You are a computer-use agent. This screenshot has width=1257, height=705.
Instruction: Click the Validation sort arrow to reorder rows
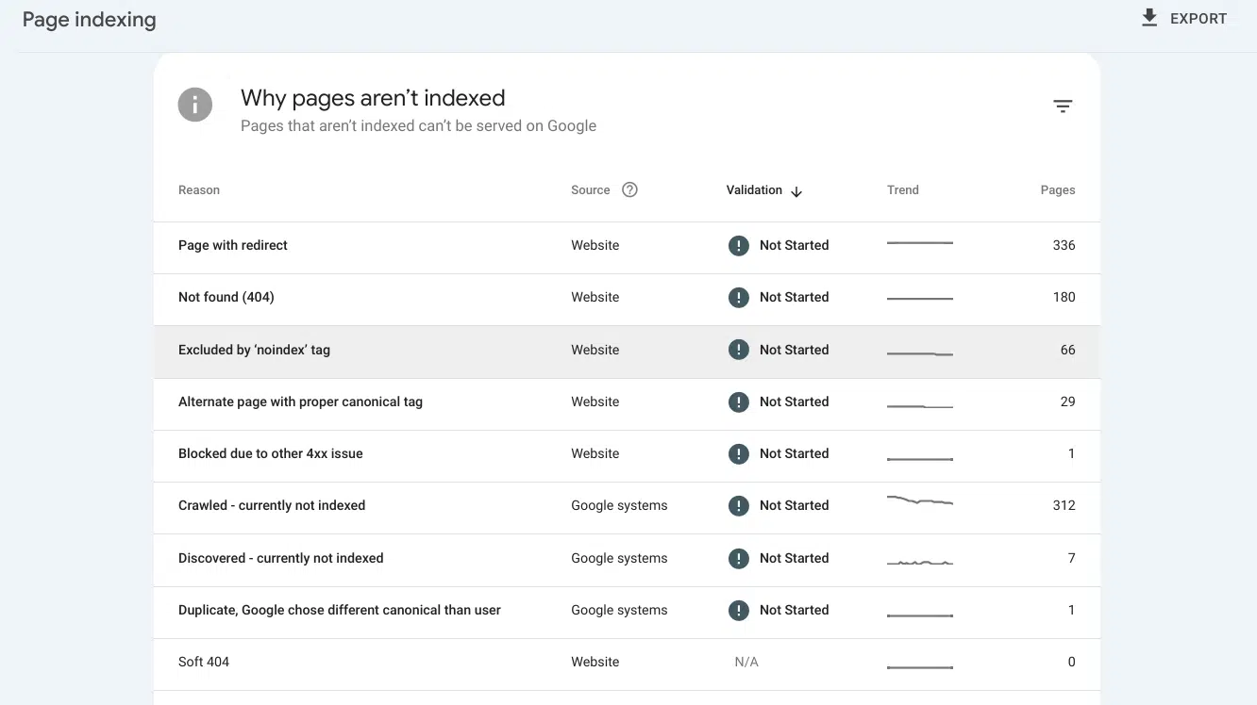coord(796,191)
